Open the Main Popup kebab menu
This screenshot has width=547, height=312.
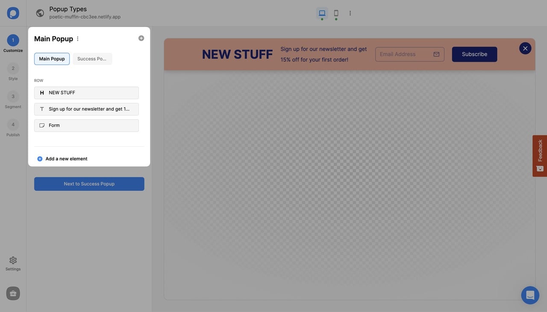(76, 38)
